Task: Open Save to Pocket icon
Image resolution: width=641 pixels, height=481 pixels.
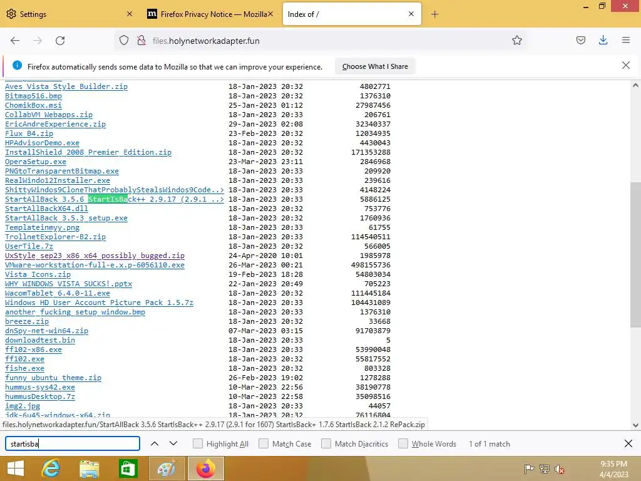Action: click(580, 40)
